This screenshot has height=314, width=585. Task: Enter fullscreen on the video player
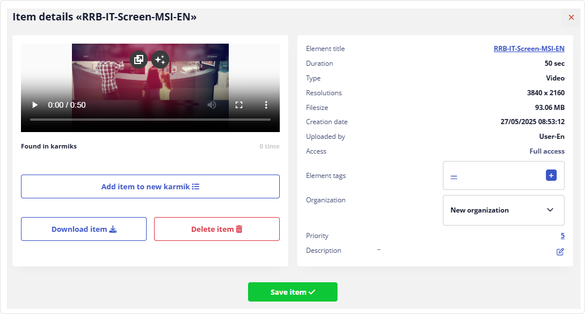[x=239, y=105]
